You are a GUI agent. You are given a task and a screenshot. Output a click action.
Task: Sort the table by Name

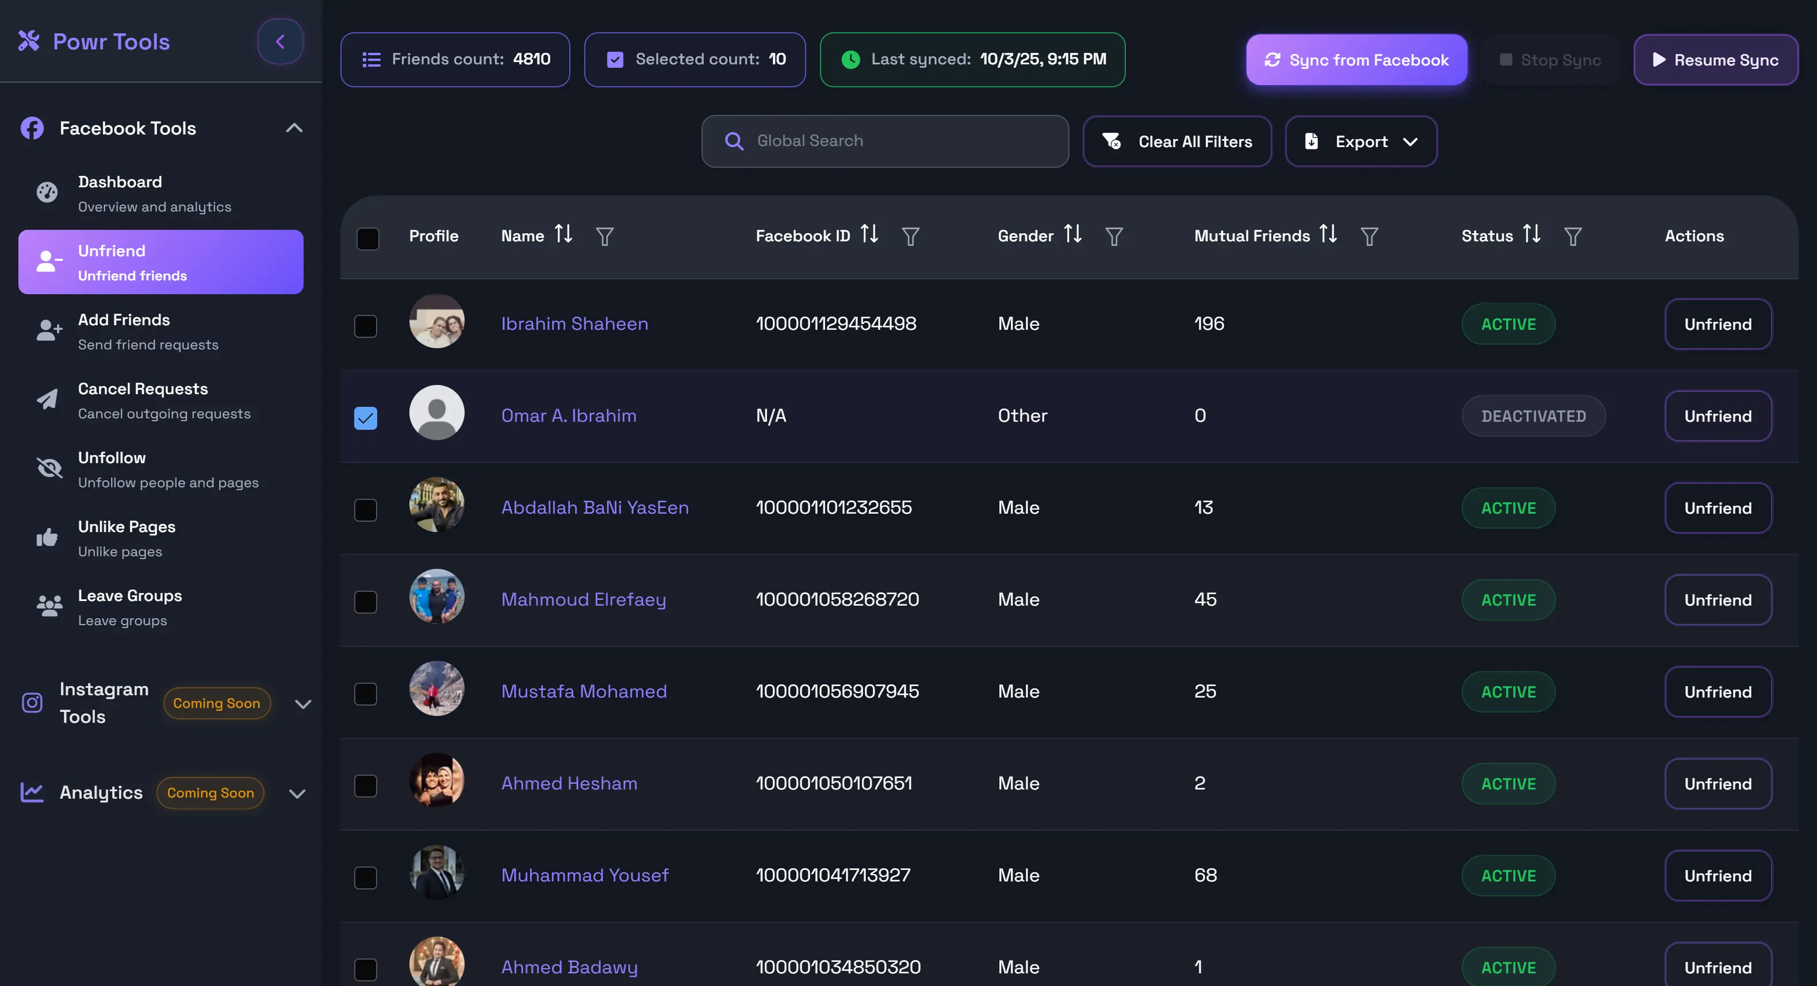coord(563,233)
